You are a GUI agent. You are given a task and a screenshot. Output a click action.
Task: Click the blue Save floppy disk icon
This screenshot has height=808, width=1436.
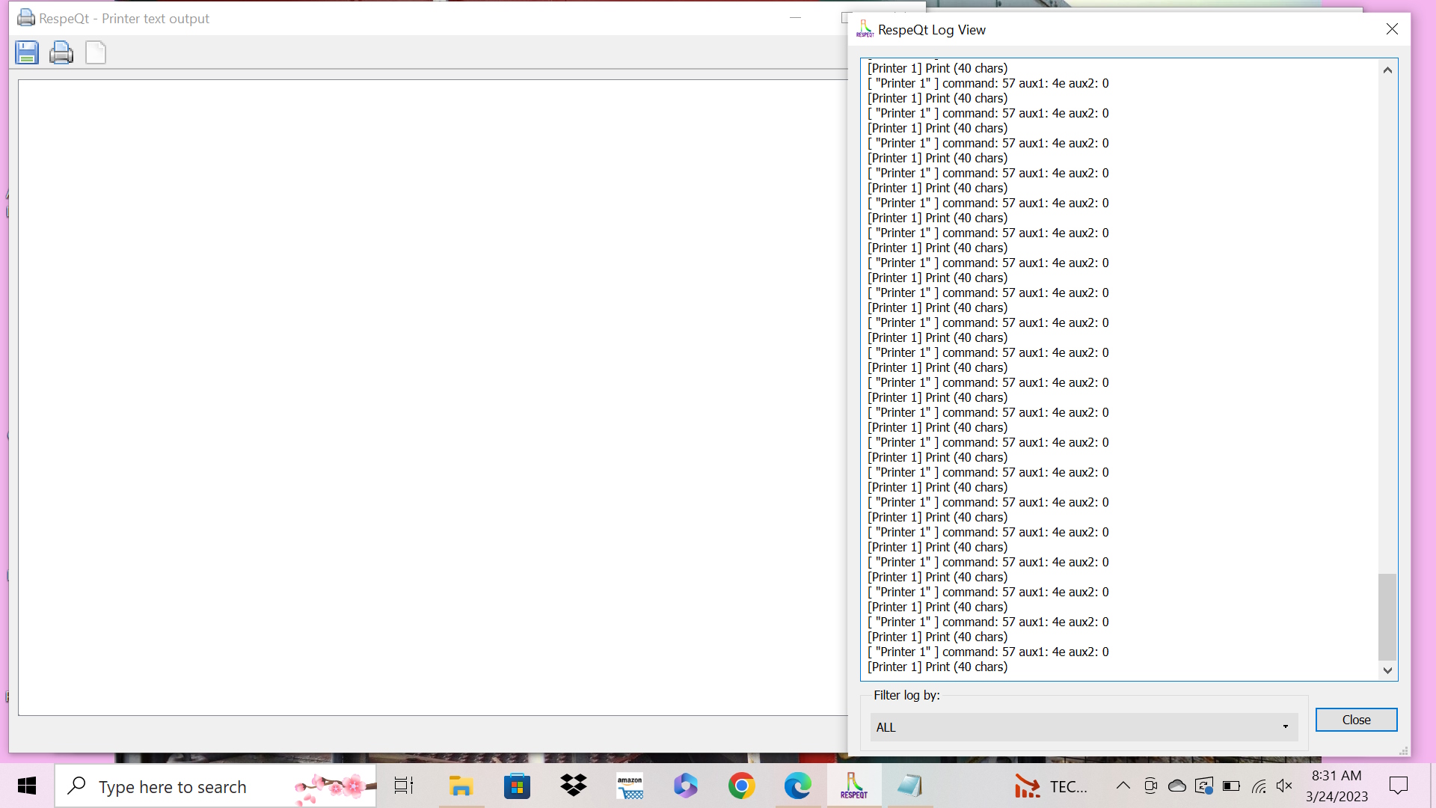[27, 53]
